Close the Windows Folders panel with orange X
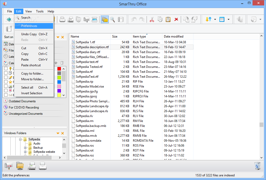Viewport: 266px width, 180px height. [63, 133]
